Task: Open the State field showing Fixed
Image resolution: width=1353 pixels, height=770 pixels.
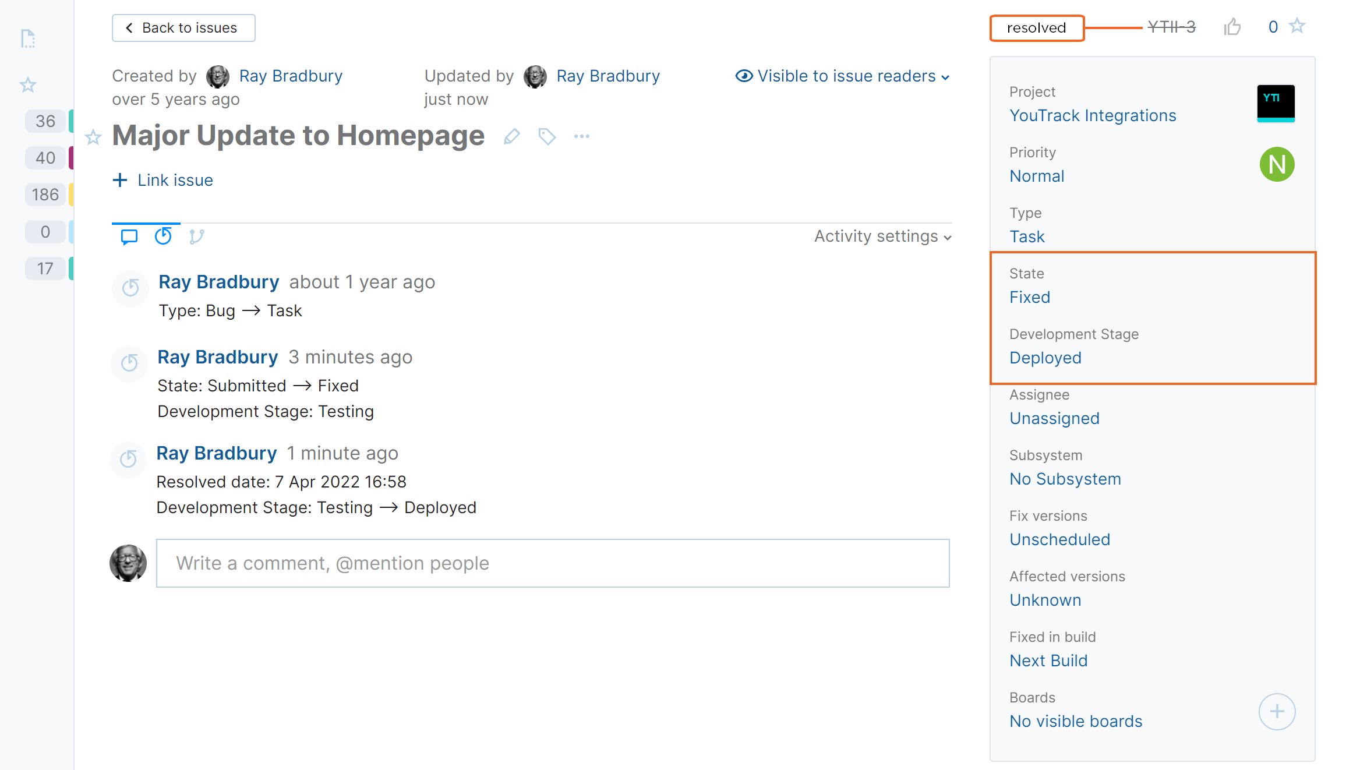Action: tap(1029, 297)
